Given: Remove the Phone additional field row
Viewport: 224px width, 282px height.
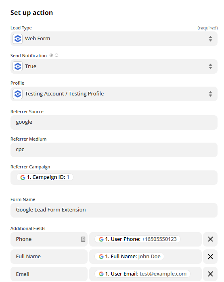Looking at the screenshot, I should [x=210, y=239].
